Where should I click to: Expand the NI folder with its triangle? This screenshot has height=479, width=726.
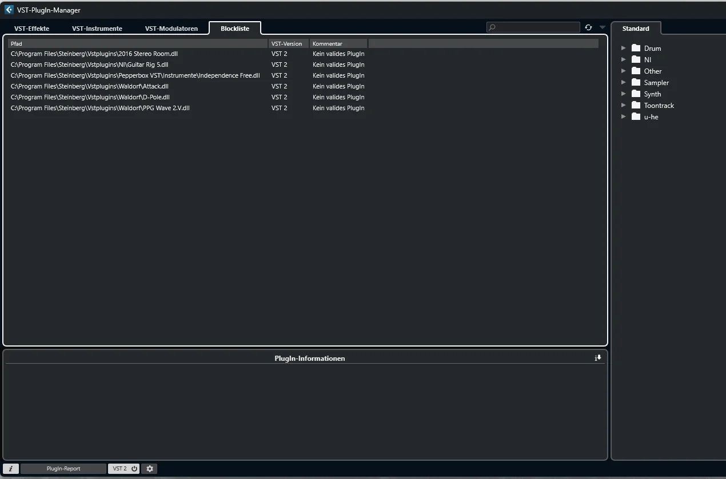[x=624, y=59]
